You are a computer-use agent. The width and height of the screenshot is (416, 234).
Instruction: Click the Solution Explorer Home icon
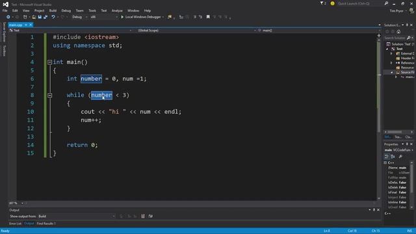(398, 32)
